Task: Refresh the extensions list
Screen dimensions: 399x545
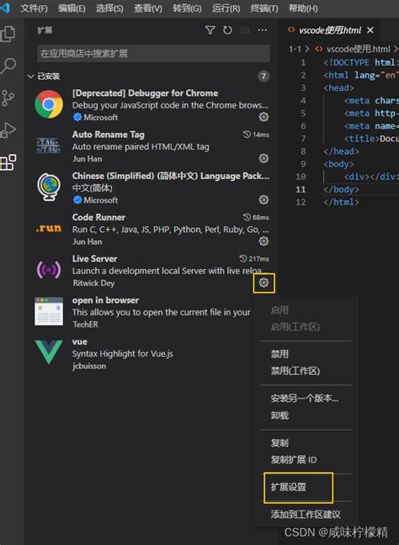Action: pyautogui.click(x=227, y=30)
